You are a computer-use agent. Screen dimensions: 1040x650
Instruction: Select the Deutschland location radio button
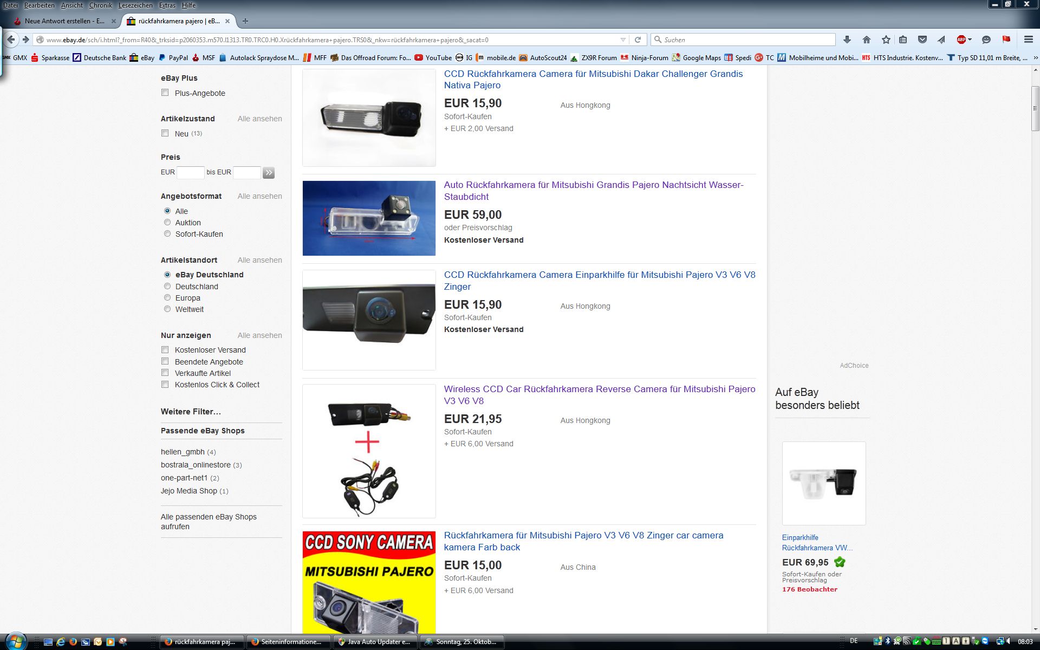click(x=167, y=286)
